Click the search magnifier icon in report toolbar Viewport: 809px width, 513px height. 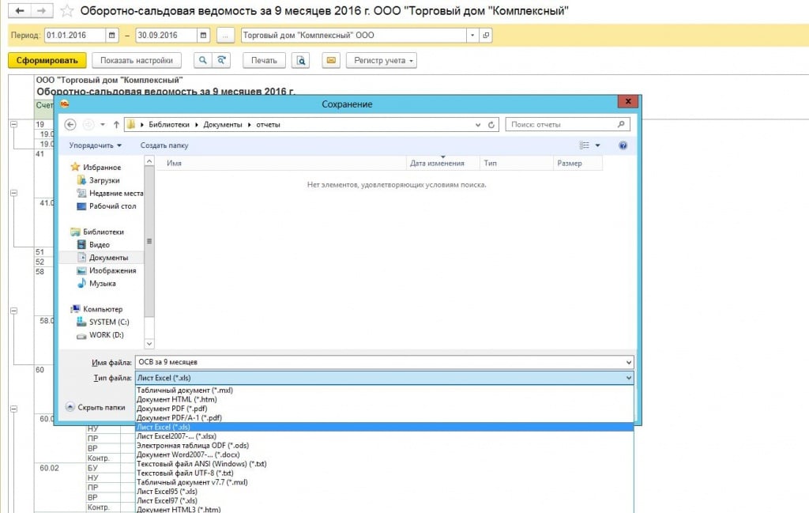point(202,61)
